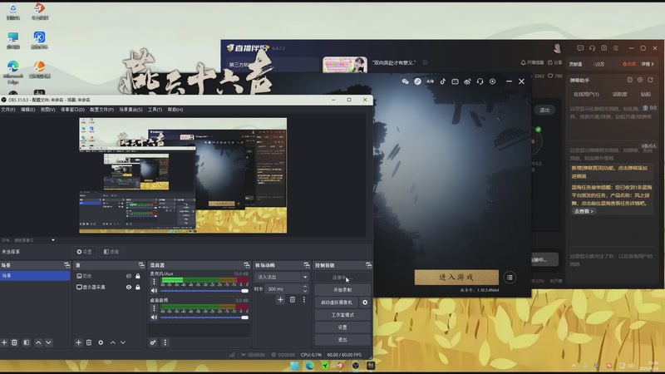This screenshot has height=374, width=665.
Task: Mute the 麦克风/Aux channel
Action: coord(154,290)
